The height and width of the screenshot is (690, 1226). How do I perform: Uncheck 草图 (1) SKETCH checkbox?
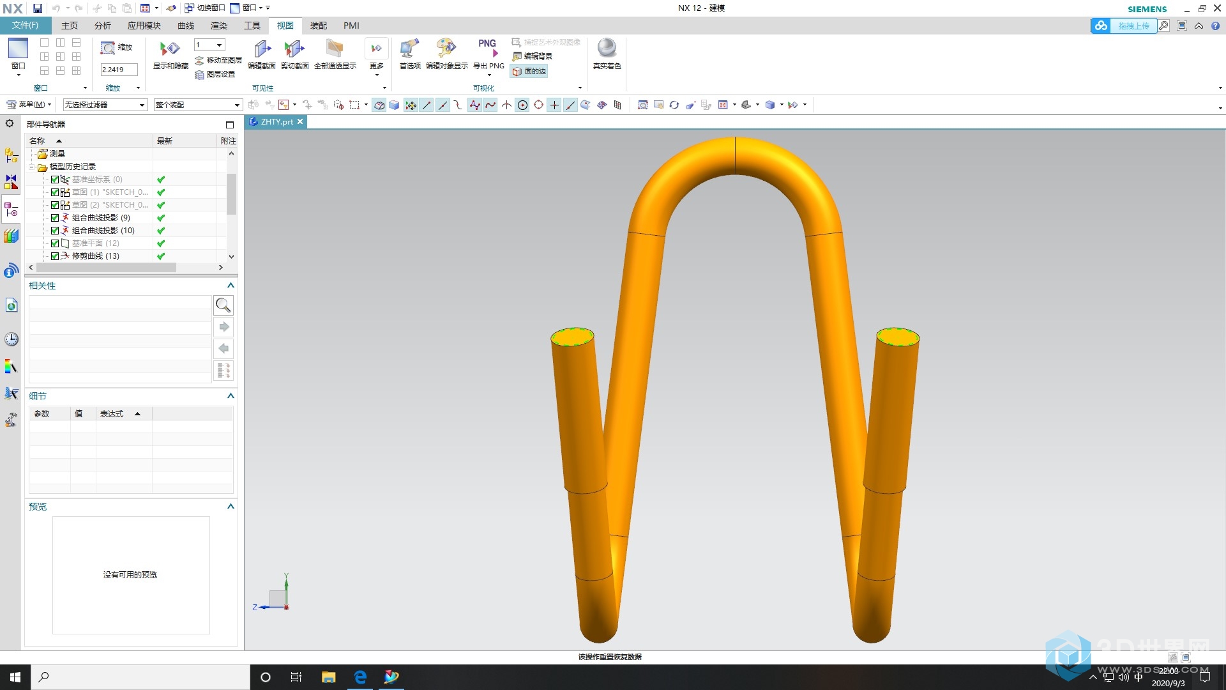tap(55, 192)
